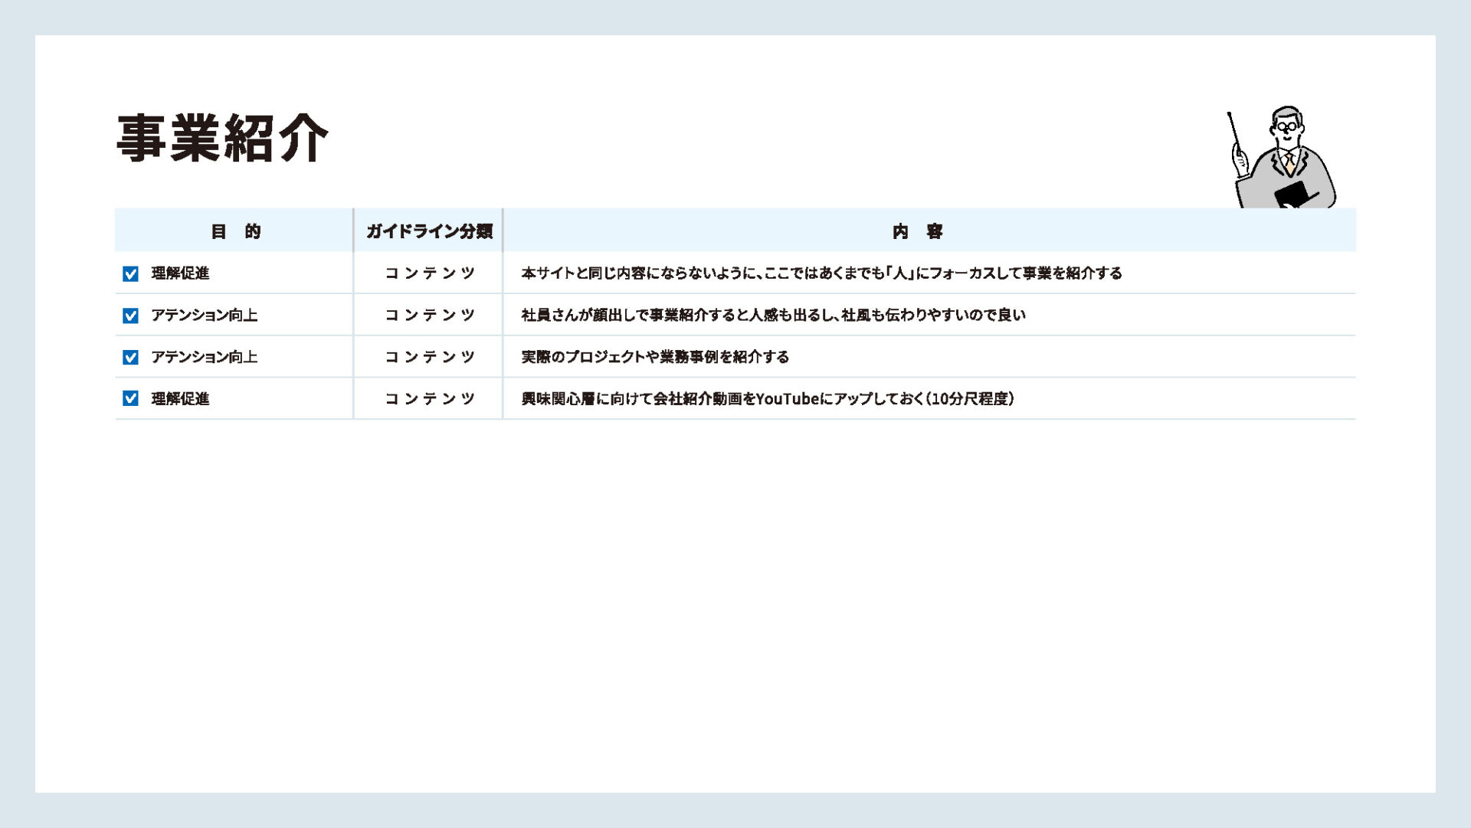The image size is (1471, 828).
Task: Click the last row 理解促進 label
Action: (180, 399)
